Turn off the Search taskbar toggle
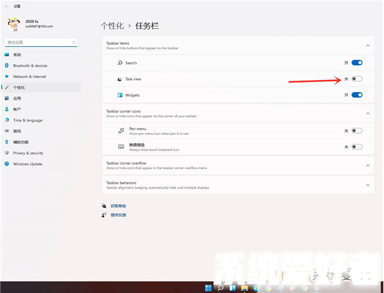Viewport: 384px width, 293px height. point(357,63)
